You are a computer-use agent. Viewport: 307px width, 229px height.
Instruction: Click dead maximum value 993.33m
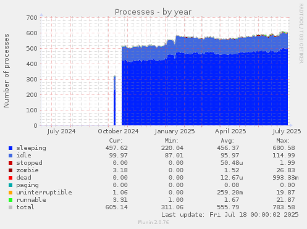285,178
